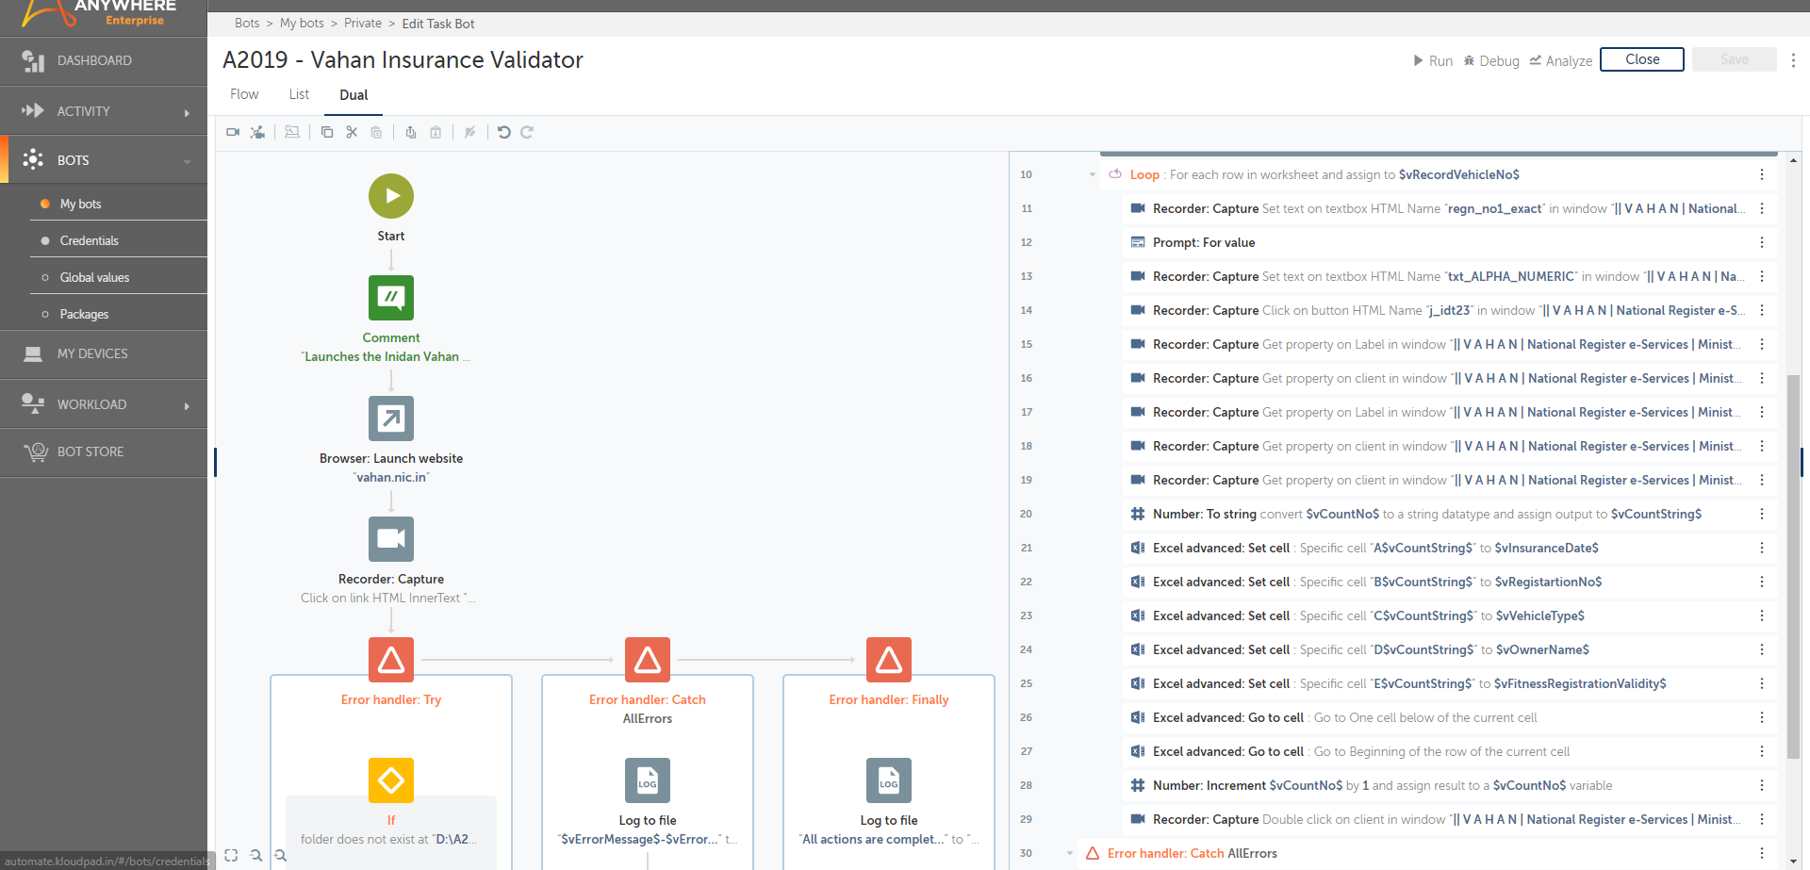Select line 11 Recorder regn_no1_exact action
Screen dimensions: 1810x870
tap(1450, 208)
